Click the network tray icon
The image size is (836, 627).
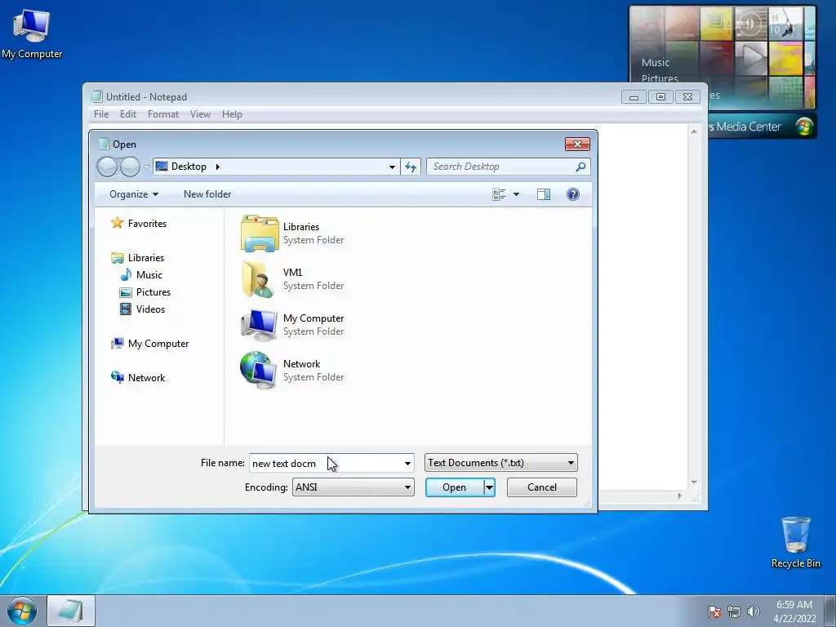click(734, 611)
